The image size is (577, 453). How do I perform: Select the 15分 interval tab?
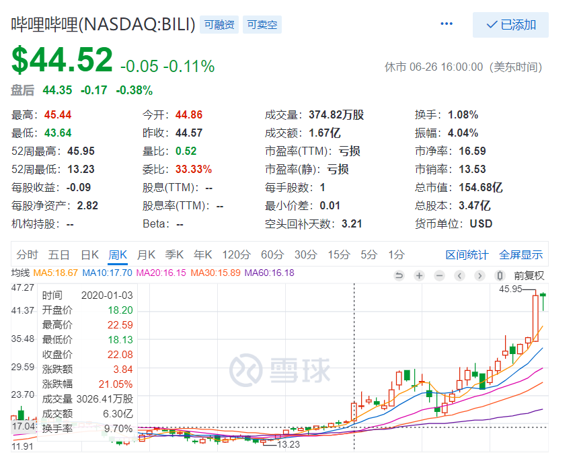pos(339,254)
